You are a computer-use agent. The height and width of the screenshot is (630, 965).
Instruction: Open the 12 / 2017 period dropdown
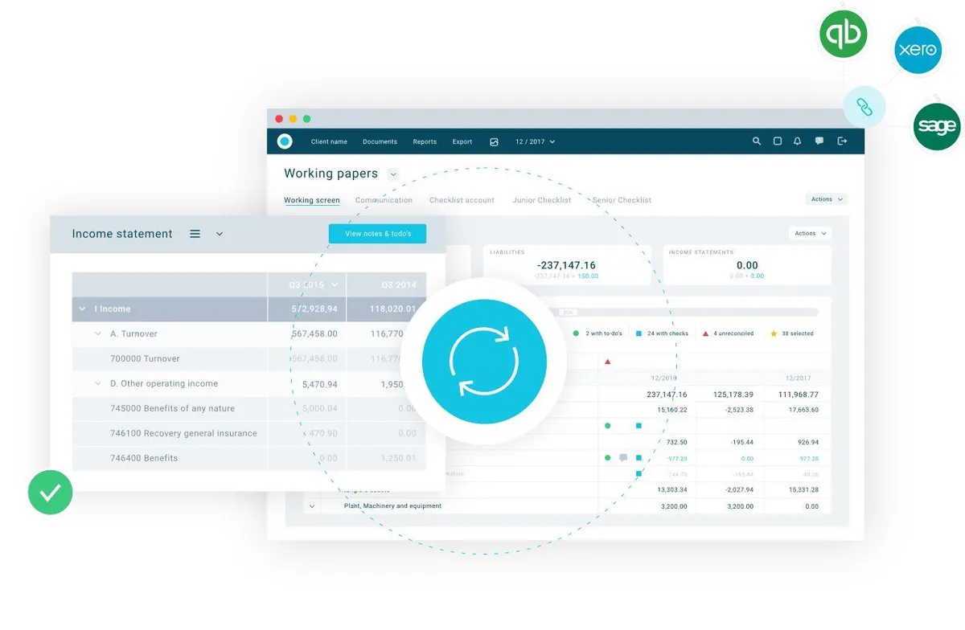[x=536, y=141]
